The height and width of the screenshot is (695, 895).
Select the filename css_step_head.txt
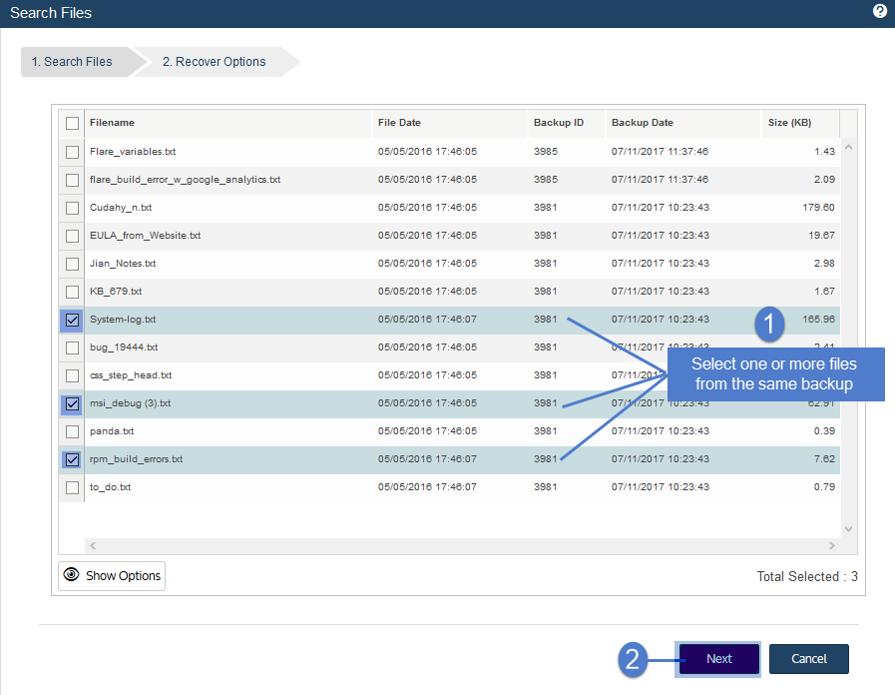(131, 375)
